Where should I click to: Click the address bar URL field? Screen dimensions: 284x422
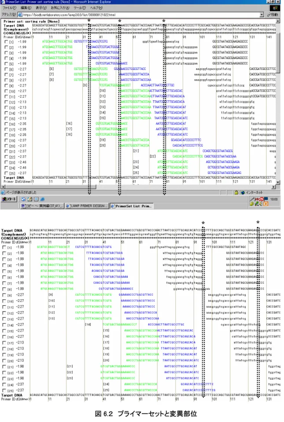click(x=141, y=15)
